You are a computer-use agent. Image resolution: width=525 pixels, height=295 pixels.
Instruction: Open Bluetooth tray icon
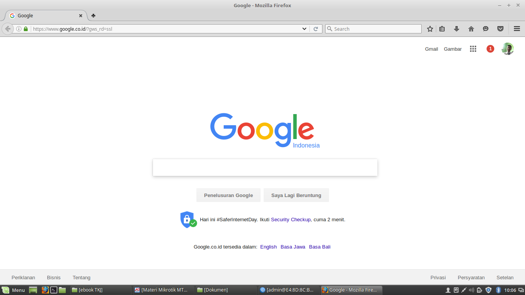(498, 290)
